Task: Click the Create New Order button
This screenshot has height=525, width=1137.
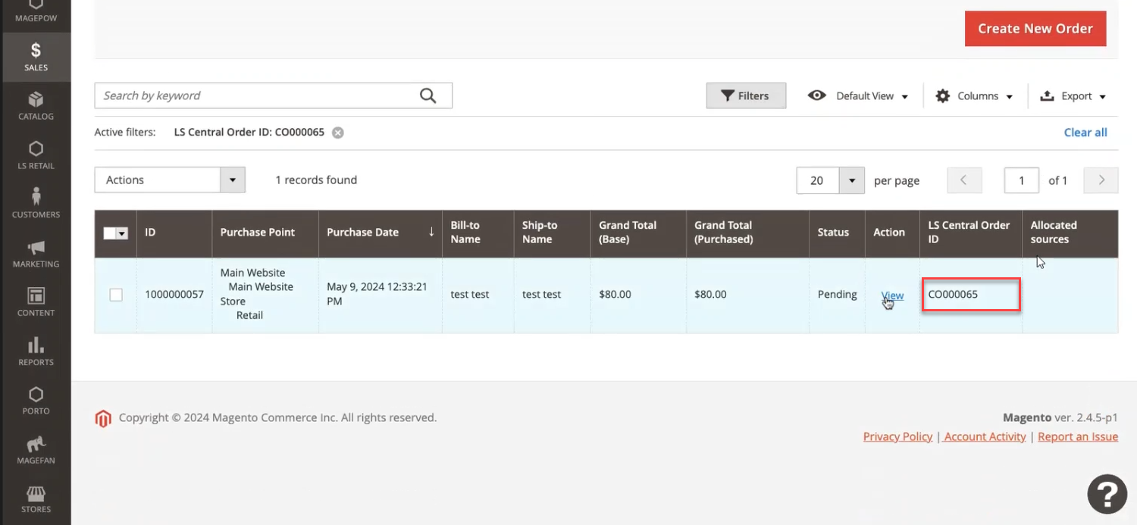Action: coord(1035,29)
